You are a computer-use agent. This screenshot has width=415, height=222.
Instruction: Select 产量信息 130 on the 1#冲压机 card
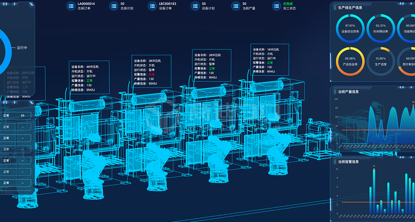(x=262, y=67)
